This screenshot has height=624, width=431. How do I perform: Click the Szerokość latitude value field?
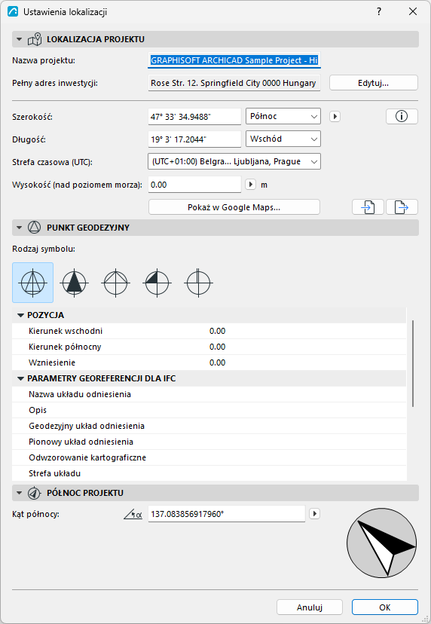click(x=194, y=117)
